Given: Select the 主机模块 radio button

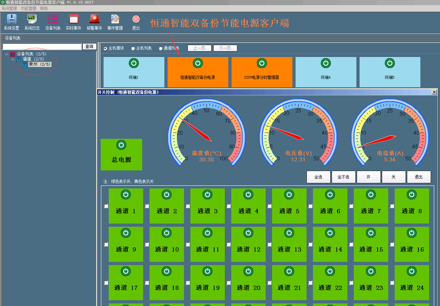Looking at the screenshot, I should (x=105, y=48).
